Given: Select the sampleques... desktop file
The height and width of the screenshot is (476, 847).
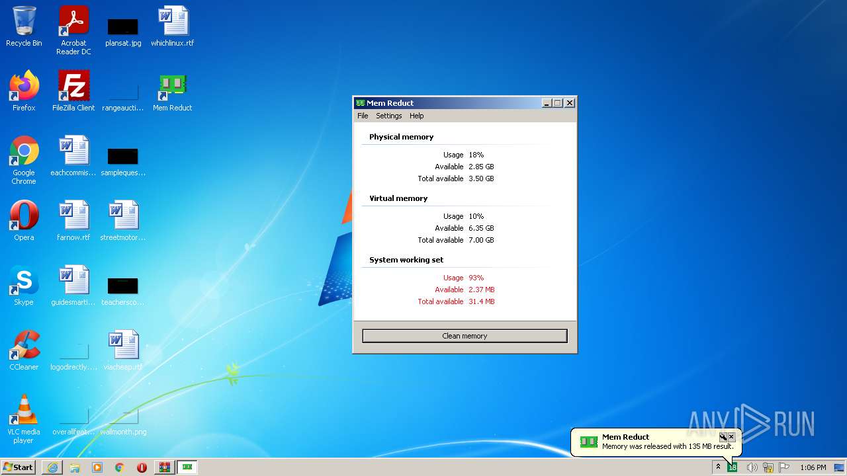Looking at the screenshot, I should (x=123, y=161).
